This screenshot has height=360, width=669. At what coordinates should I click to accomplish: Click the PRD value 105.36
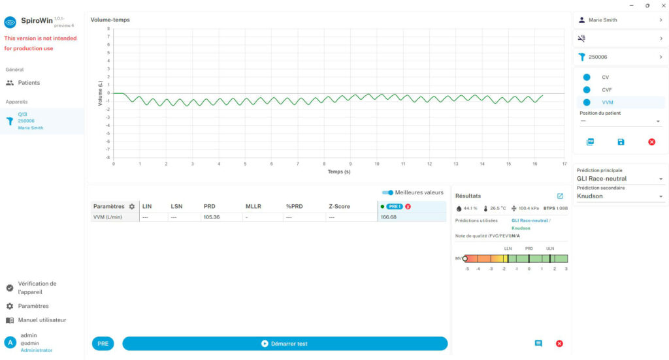click(212, 217)
